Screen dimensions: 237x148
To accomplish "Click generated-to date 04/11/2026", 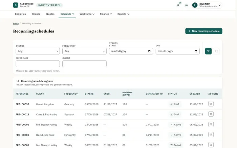I will 152,135.
